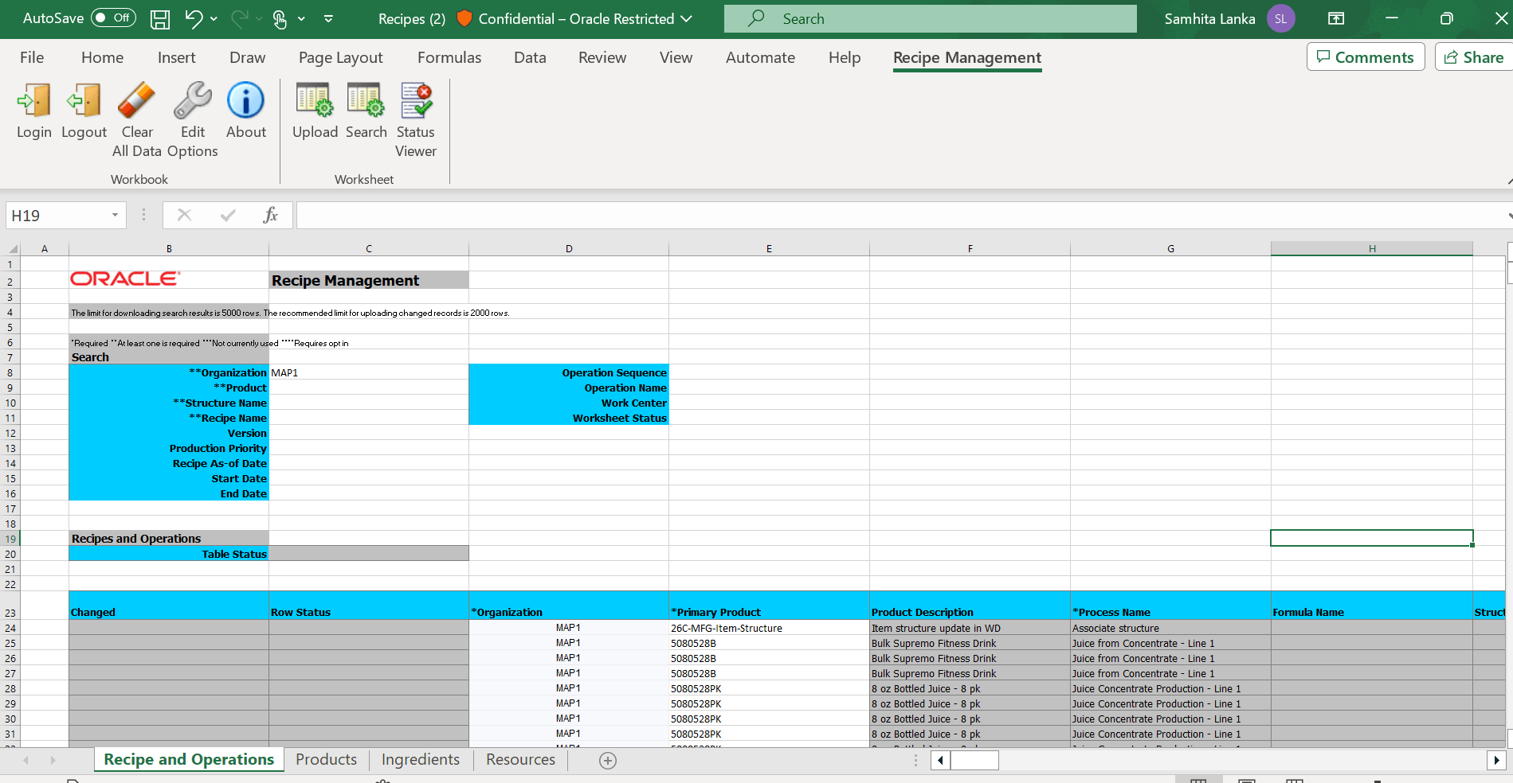
Task: Switch to the Home ribbon tab
Action: (x=102, y=57)
